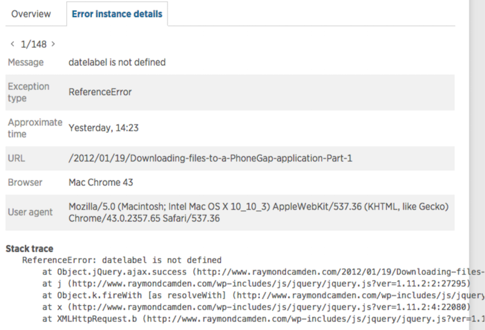Click the Browser field label
The image size is (485, 330).
pyautogui.click(x=25, y=182)
